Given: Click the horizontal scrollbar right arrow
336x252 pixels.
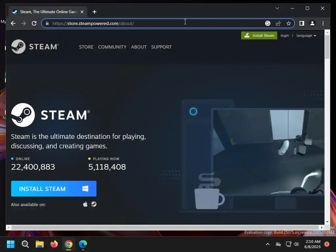Looking at the screenshot, I should 322,227.
